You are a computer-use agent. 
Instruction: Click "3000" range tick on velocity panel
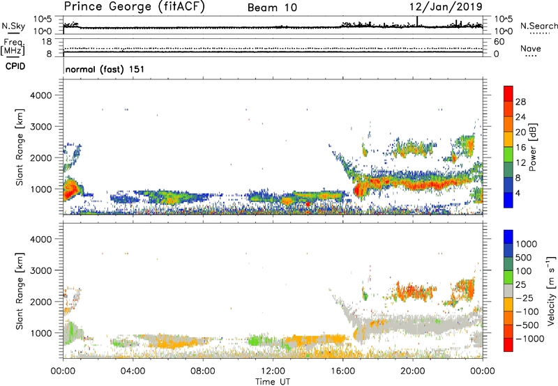point(41,270)
